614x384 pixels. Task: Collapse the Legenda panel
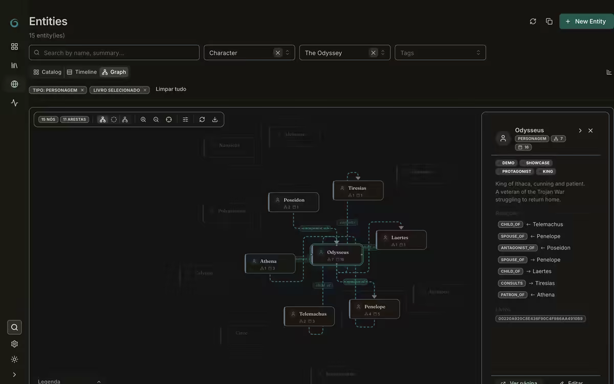click(99, 381)
